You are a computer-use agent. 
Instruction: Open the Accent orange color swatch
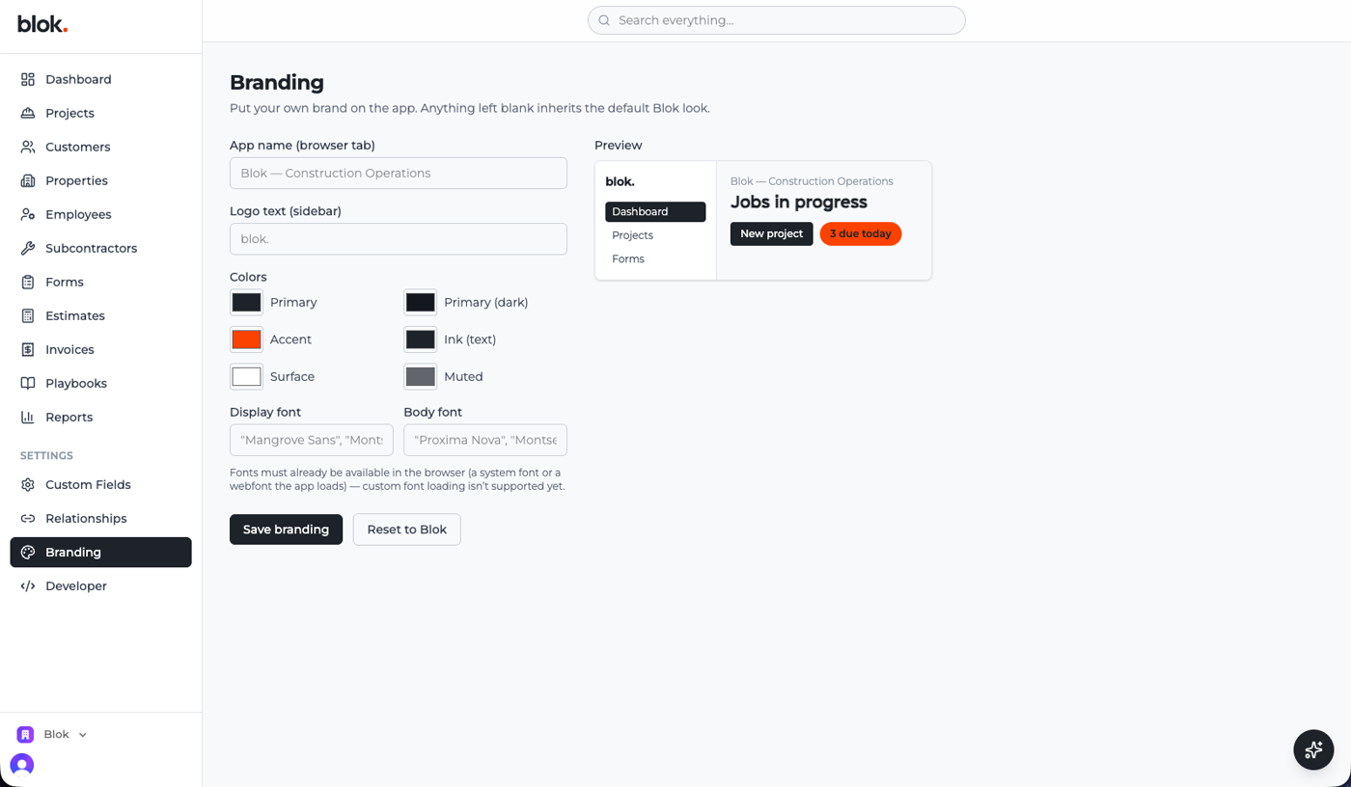[246, 339]
